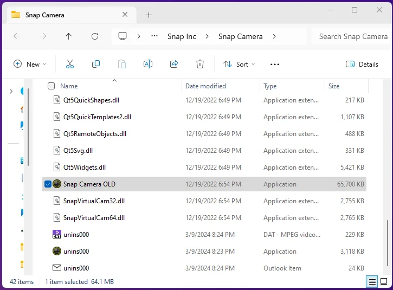The height and width of the screenshot is (290, 393).
Task: Click Snap Camera breadcrumb
Action: [x=240, y=37]
